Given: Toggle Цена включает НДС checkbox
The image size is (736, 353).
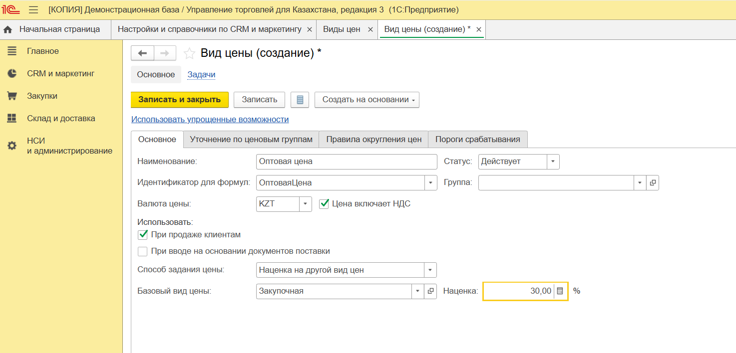Looking at the screenshot, I should click(x=324, y=203).
